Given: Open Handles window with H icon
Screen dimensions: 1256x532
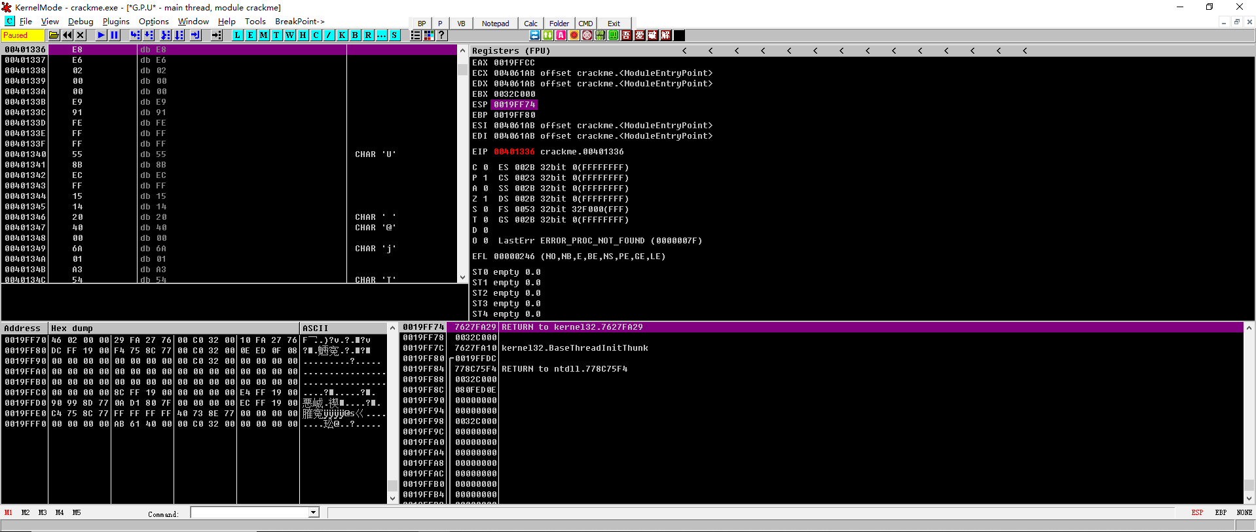Looking at the screenshot, I should (303, 35).
